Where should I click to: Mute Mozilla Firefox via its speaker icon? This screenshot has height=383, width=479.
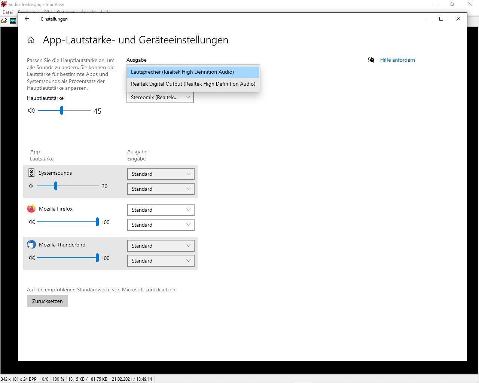coord(32,222)
